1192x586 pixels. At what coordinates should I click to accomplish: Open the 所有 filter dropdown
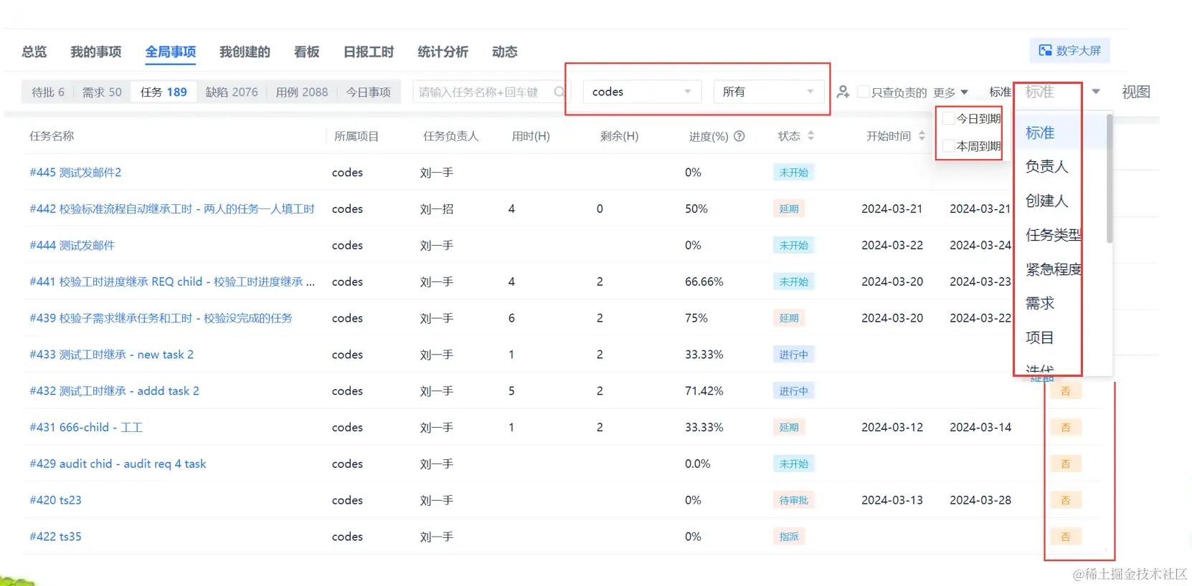[768, 92]
